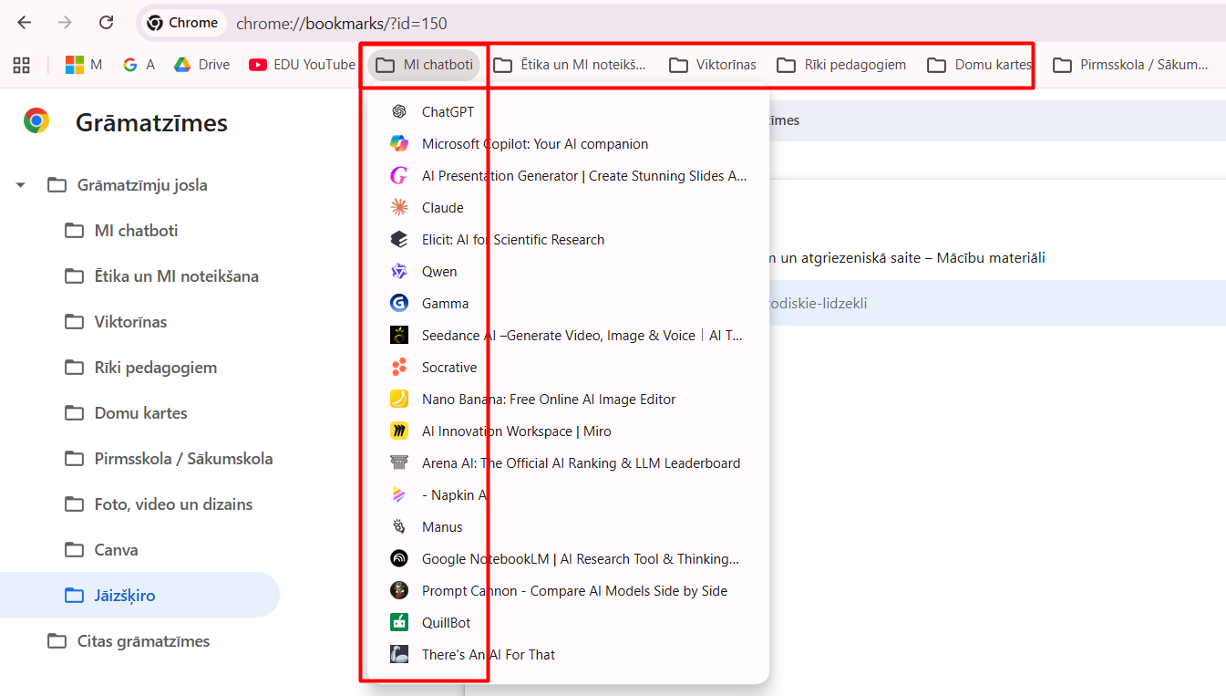Screen dimensions: 1226x696
Task: Open the EDU YouTube bookmark
Action: (302, 65)
